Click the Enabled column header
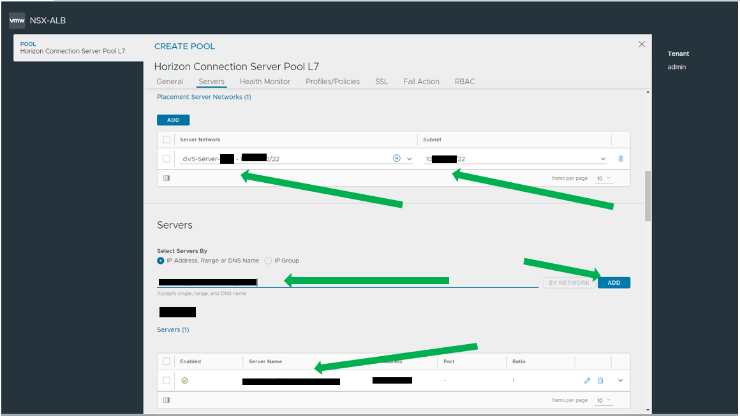Image resolution: width=740 pixels, height=418 pixels. pos(190,361)
